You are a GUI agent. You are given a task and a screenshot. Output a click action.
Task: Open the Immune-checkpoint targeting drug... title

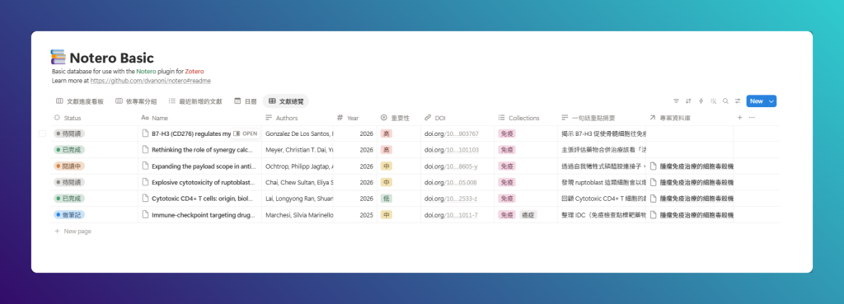[x=203, y=215]
